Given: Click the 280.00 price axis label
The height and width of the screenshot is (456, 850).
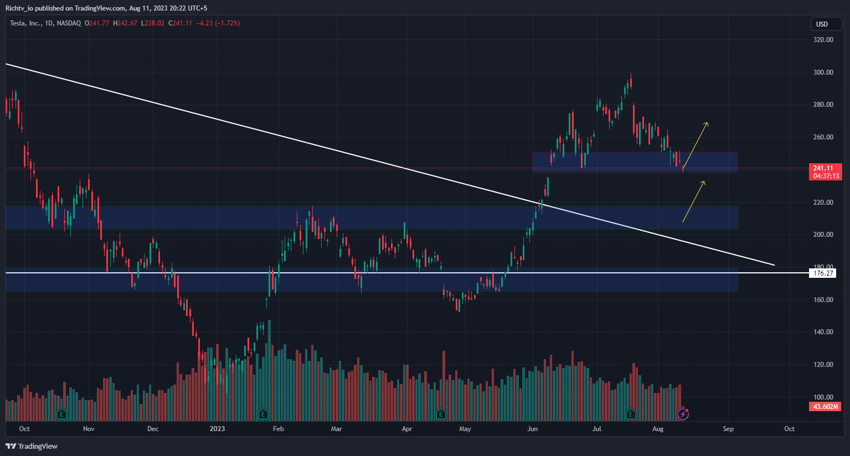Looking at the screenshot, I should click(x=823, y=105).
